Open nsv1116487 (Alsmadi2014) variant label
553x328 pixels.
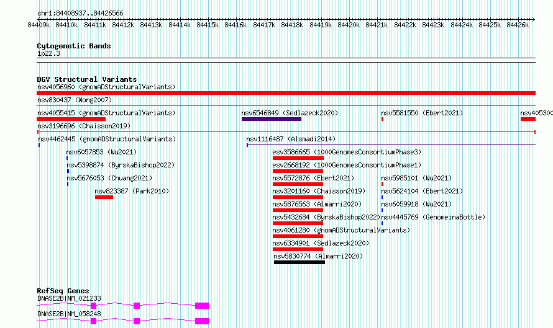click(291, 139)
